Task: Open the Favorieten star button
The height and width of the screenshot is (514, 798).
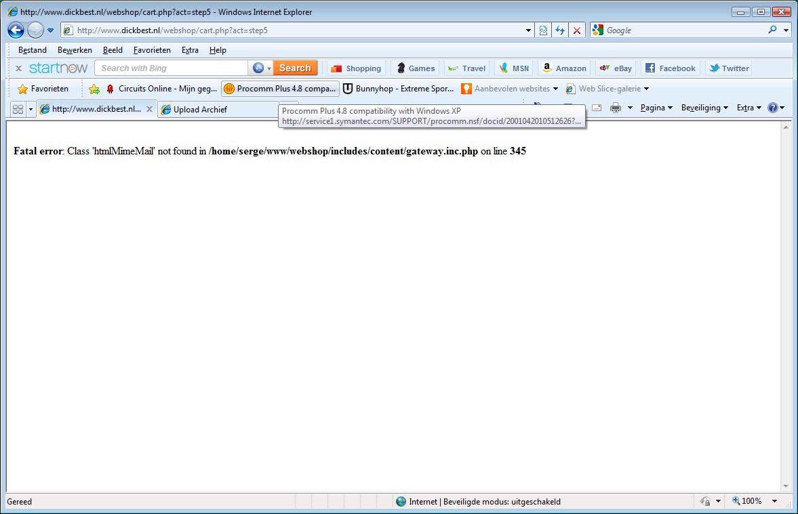Action: tap(43, 89)
